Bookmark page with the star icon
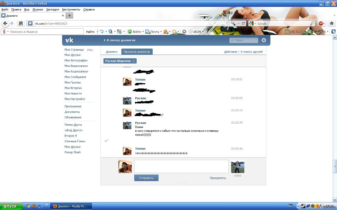This screenshot has height=210, width=337. pos(228,23)
